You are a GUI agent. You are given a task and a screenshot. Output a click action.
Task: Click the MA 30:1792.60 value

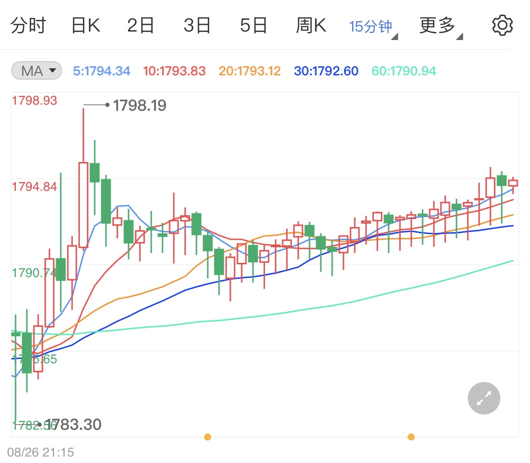coord(326,71)
